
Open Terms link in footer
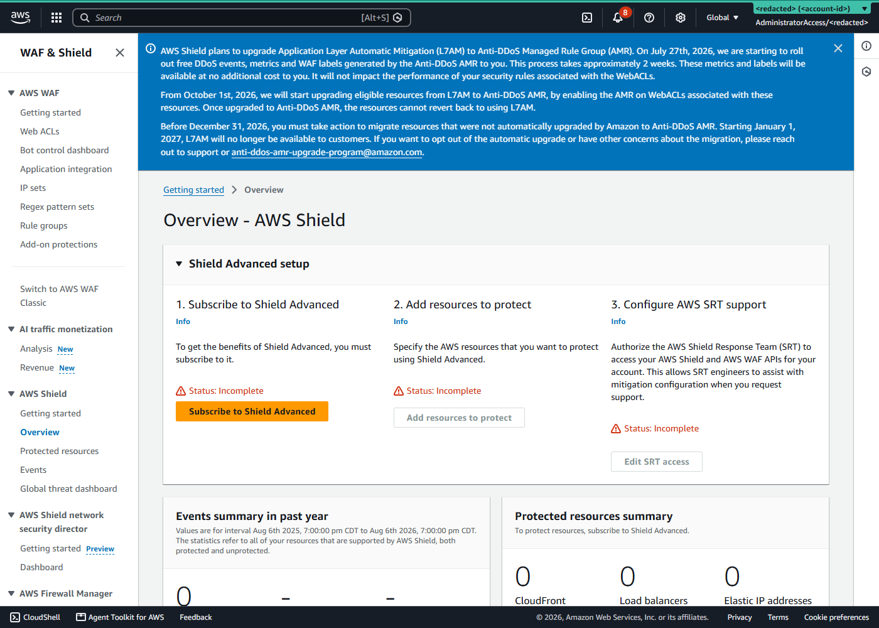[778, 617]
